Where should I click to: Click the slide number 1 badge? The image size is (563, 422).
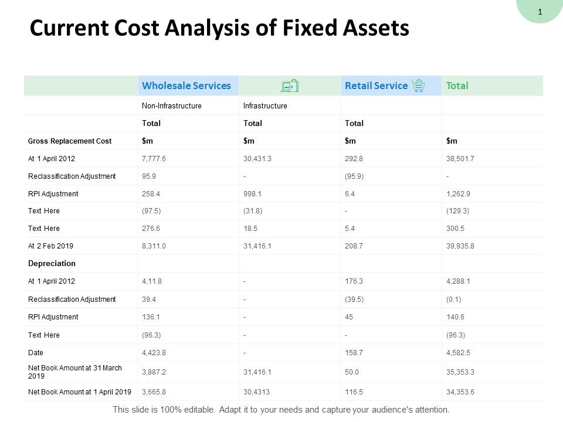coord(540,12)
